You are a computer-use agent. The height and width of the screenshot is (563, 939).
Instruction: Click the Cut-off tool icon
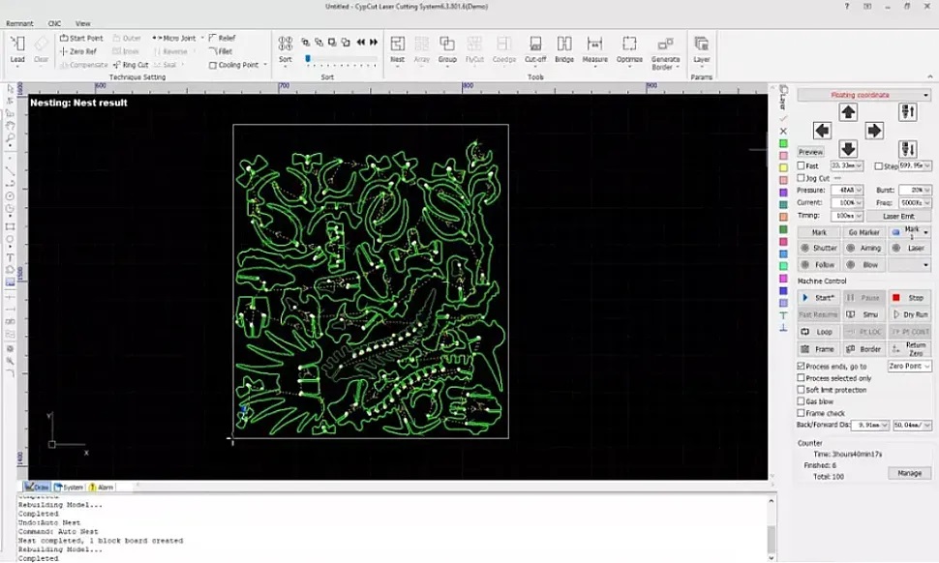[x=535, y=46]
